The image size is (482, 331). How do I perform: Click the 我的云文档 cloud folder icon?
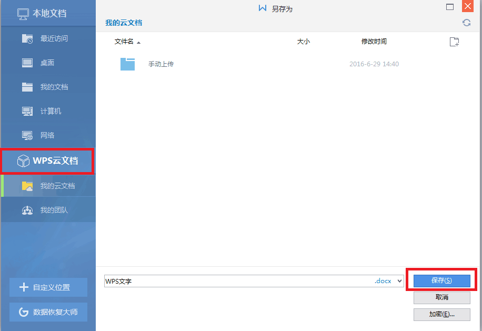[27, 186]
